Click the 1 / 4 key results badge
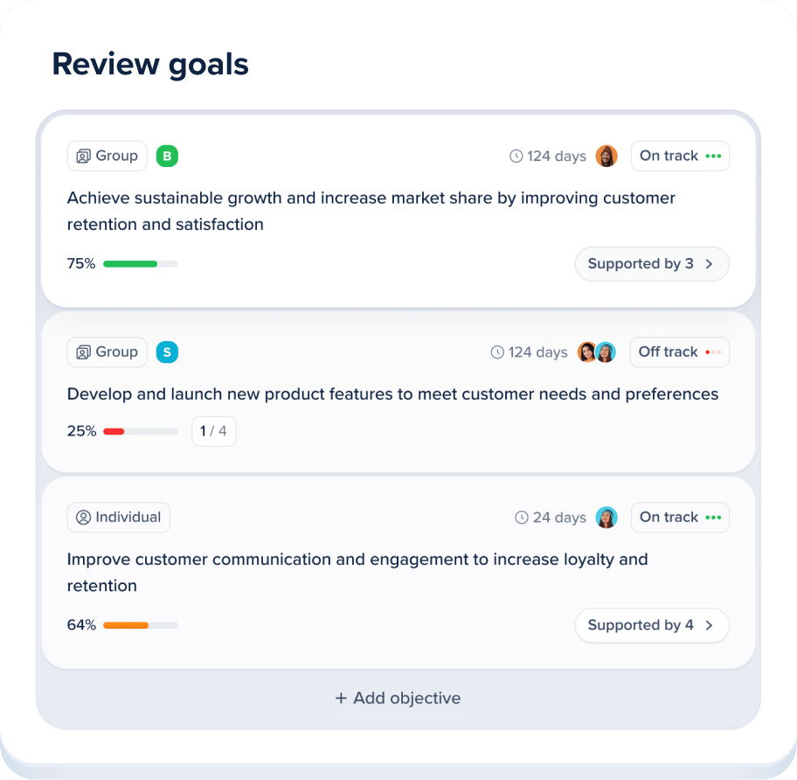Viewport: 797px width, 780px height. click(213, 430)
